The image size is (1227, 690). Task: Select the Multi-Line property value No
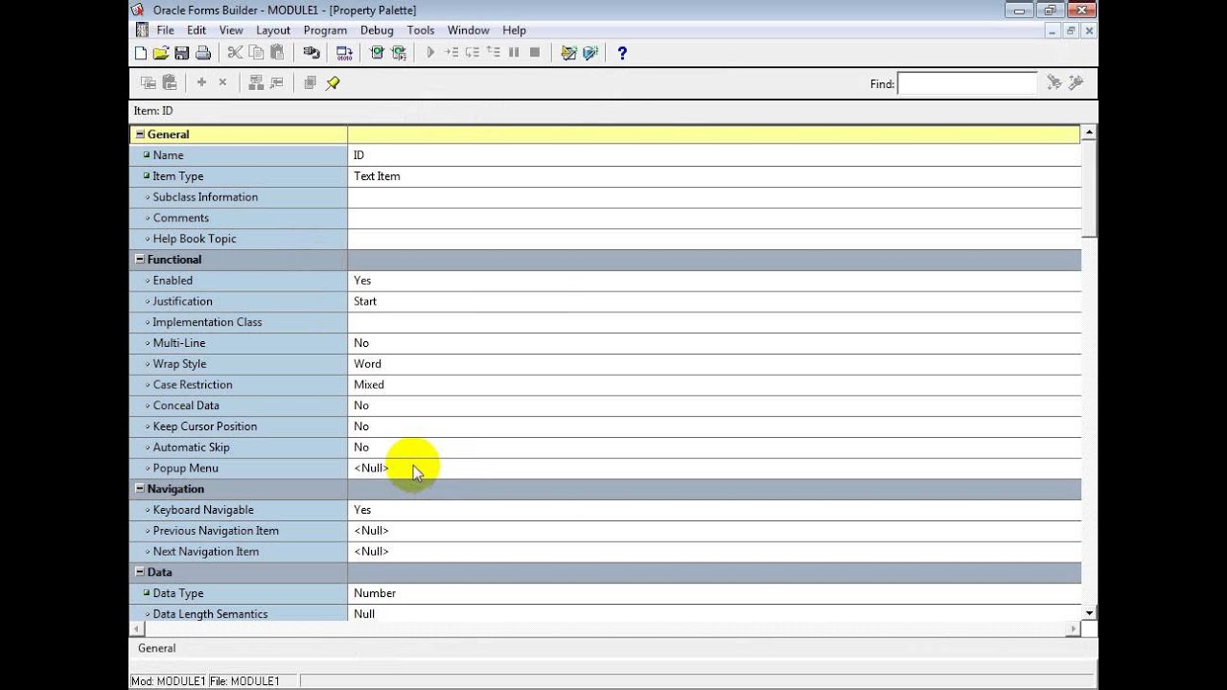pos(361,343)
